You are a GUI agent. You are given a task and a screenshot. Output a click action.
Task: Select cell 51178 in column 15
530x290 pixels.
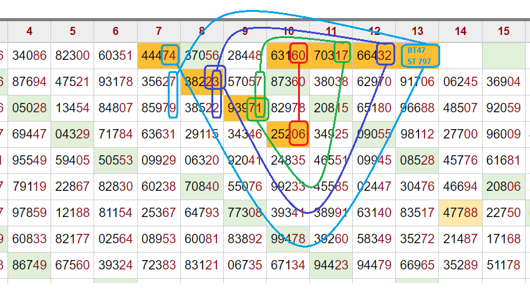(503, 264)
